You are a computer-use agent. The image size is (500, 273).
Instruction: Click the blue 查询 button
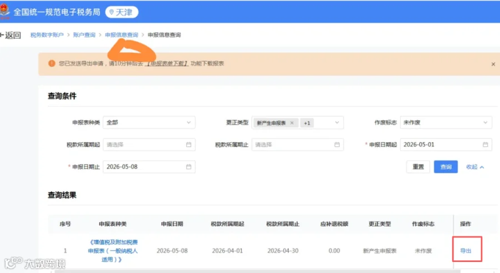446,167
